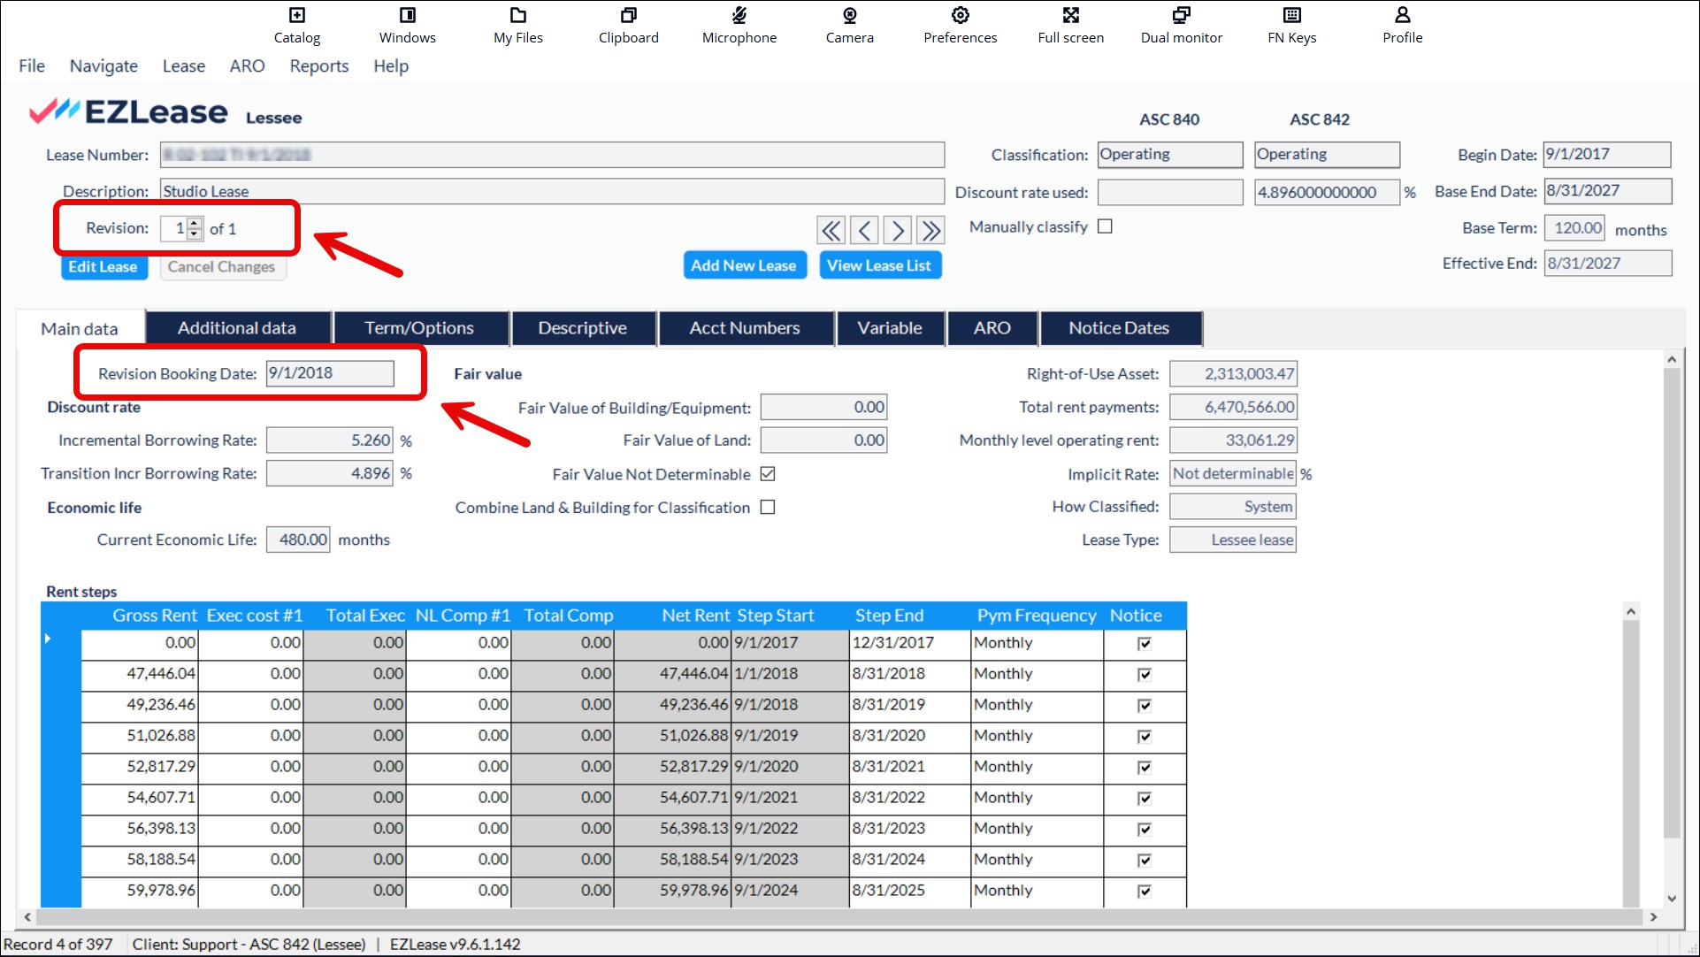Screen dimensions: 1700x957
Task: Toggle Notice checkbox for 9/1/2018 step
Action: click(x=1145, y=705)
